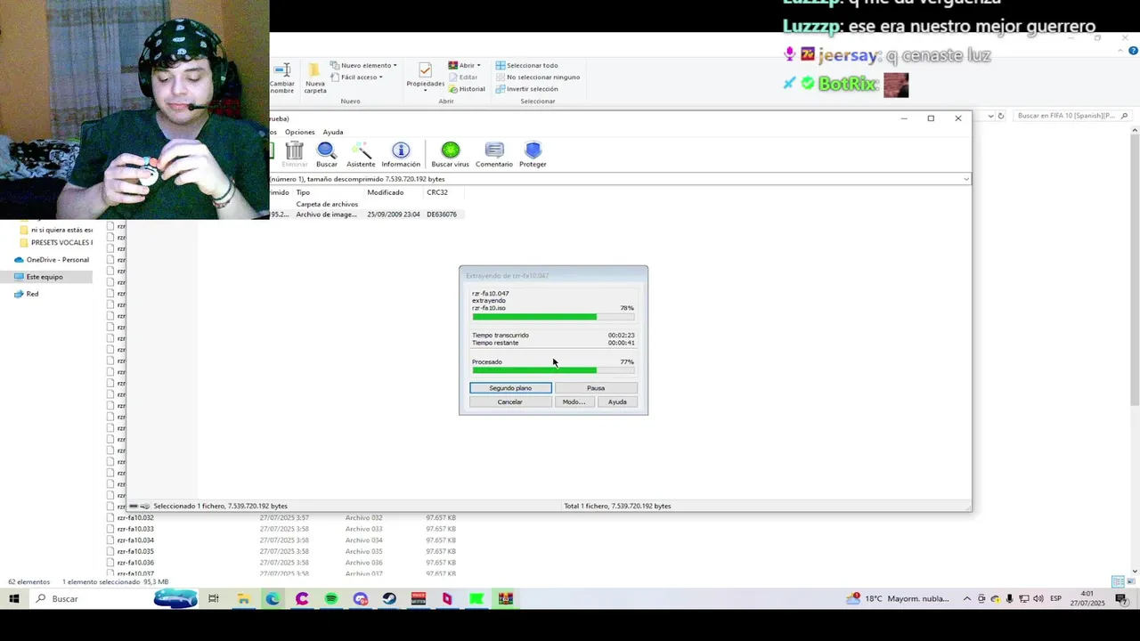Sort WinRAR list by Tipo column
The image size is (1140, 641).
pyautogui.click(x=303, y=192)
